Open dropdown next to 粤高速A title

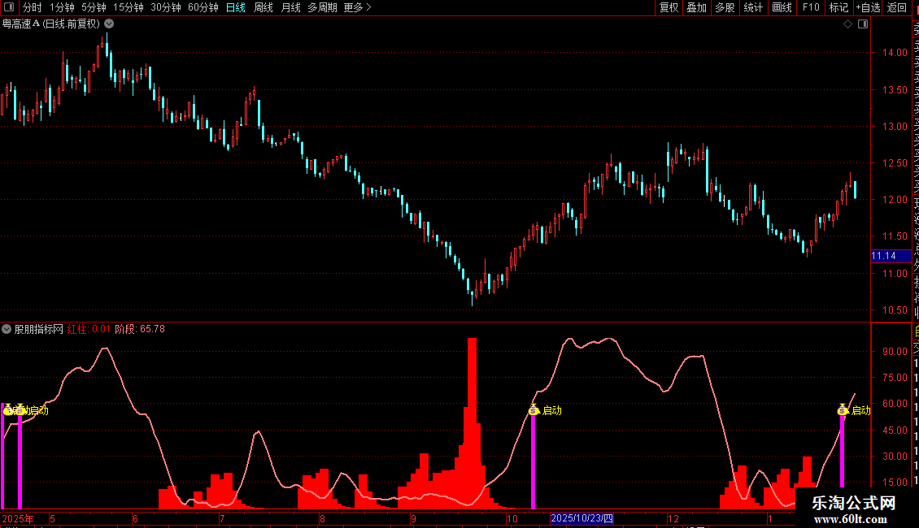pyautogui.click(x=109, y=24)
